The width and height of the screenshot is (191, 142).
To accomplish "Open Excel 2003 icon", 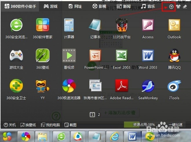I will click(122, 55).
